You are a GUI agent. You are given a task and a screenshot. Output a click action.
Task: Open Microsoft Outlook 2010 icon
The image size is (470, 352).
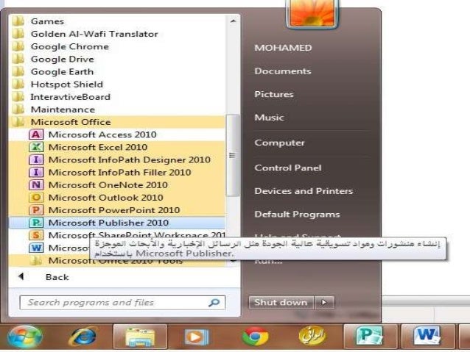(36, 198)
